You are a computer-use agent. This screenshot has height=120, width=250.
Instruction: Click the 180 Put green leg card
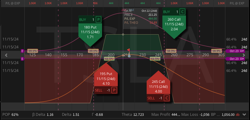click(90, 31)
